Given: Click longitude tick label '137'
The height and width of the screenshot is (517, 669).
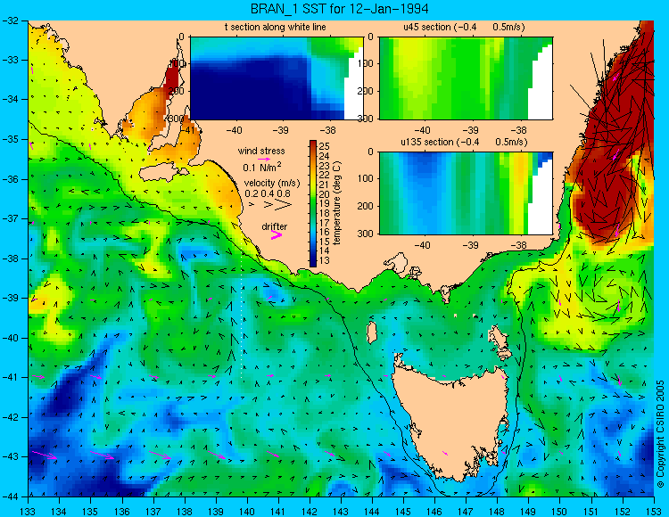Looking at the screenshot, I should [153, 511].
